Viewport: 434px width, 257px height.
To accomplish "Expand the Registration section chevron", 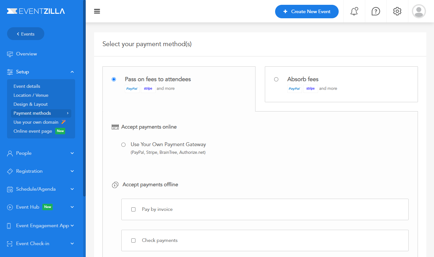I will point(72,171).
